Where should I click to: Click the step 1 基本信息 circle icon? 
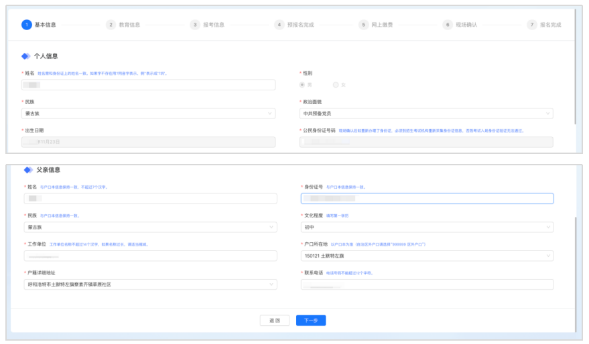point(27,25)
